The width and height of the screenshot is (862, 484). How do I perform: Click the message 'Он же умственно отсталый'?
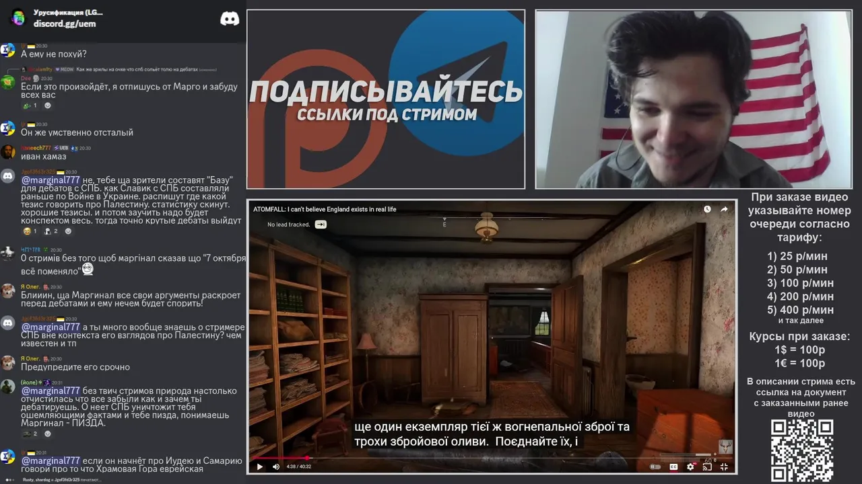pos(77,133)
